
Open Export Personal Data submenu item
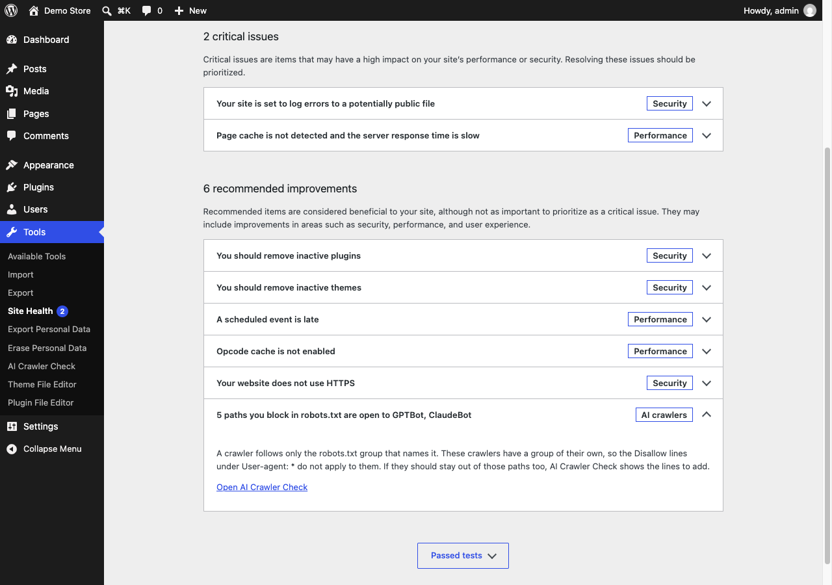coord(52,329)
